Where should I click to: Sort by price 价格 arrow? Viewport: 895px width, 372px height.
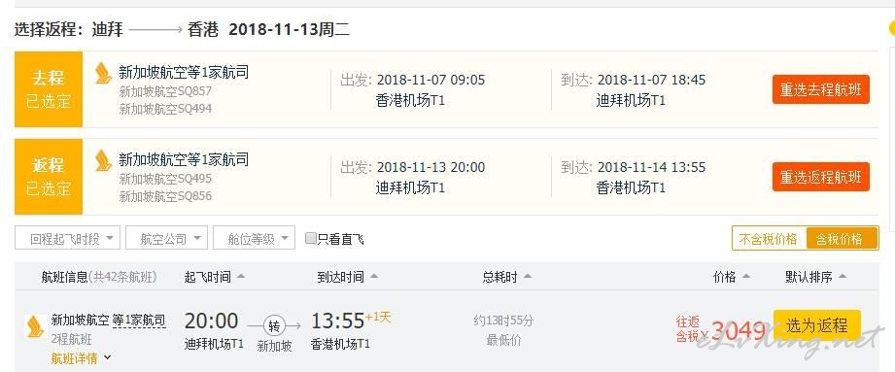745,277
